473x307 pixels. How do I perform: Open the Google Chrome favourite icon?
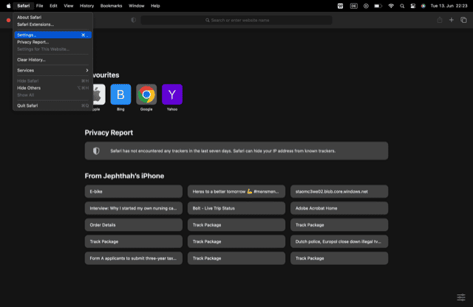(x=146, y=94)
